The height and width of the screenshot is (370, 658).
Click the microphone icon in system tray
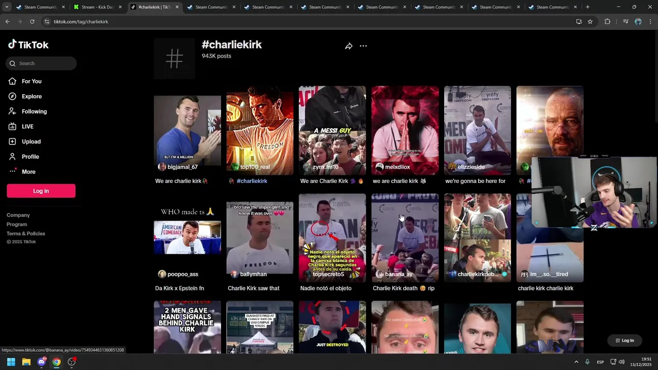pos(587,362)
